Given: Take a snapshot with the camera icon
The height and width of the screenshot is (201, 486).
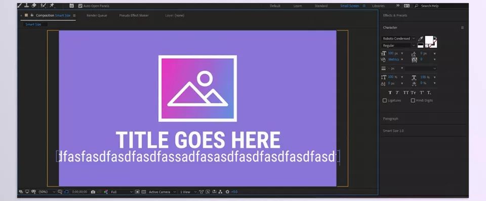Looking at the screenshot, I should [93, 192].
